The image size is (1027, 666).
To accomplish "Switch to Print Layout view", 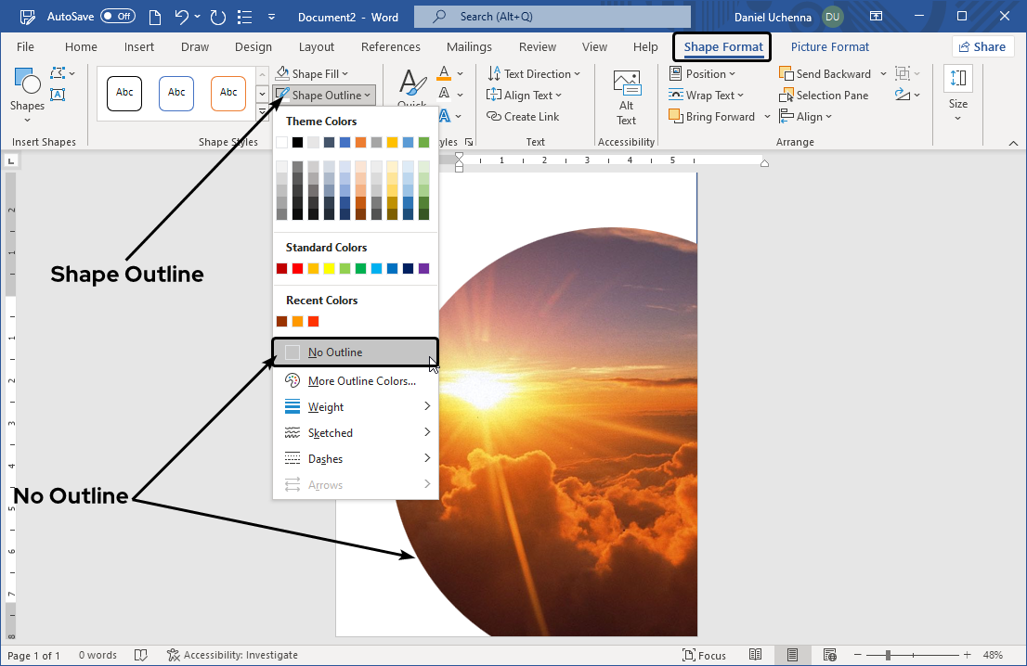I will (792, 655).
